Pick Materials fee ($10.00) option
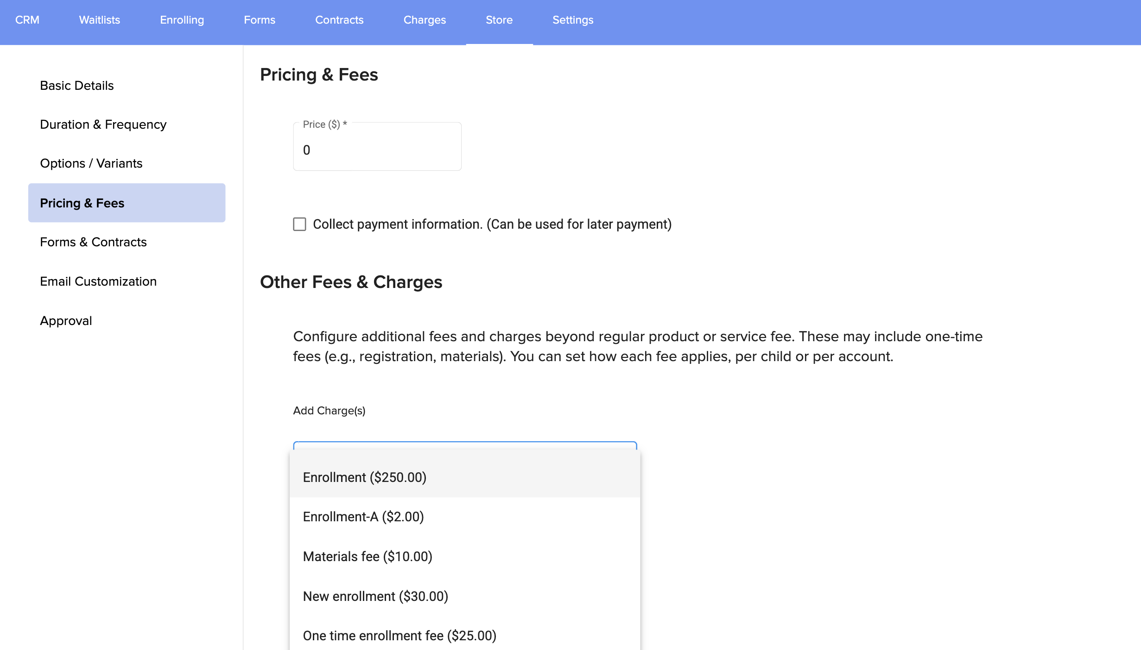 click(368, 556)
